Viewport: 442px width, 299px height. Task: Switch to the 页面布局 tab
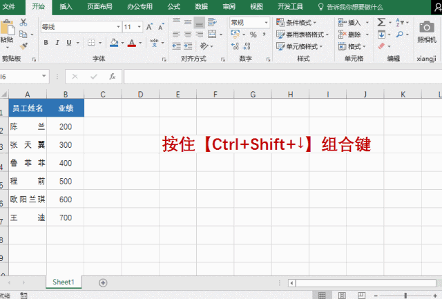coord(99,6)
